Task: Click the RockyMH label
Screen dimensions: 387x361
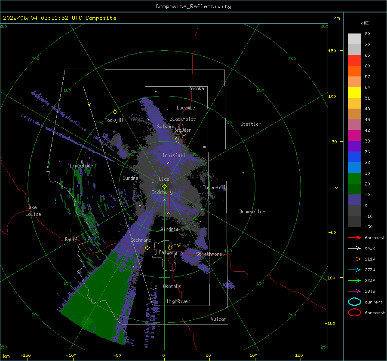Action: pos(114,120)
